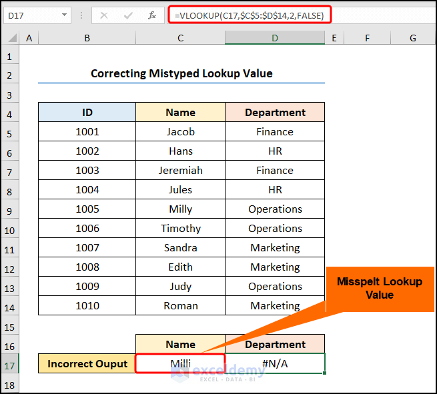
Task: Select cell containing Edith
Action: pos(180,267)
